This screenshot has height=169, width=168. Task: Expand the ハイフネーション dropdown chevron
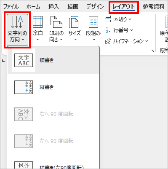pos(147,41)
